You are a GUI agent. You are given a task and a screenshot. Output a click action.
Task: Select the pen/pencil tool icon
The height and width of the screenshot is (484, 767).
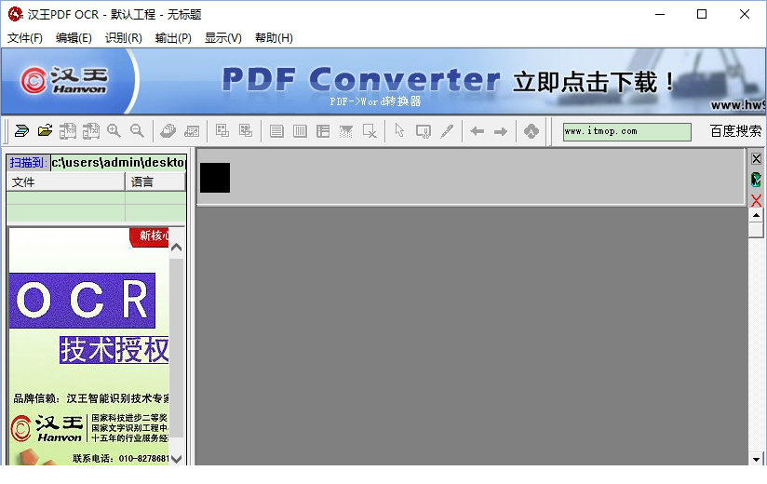447,131
